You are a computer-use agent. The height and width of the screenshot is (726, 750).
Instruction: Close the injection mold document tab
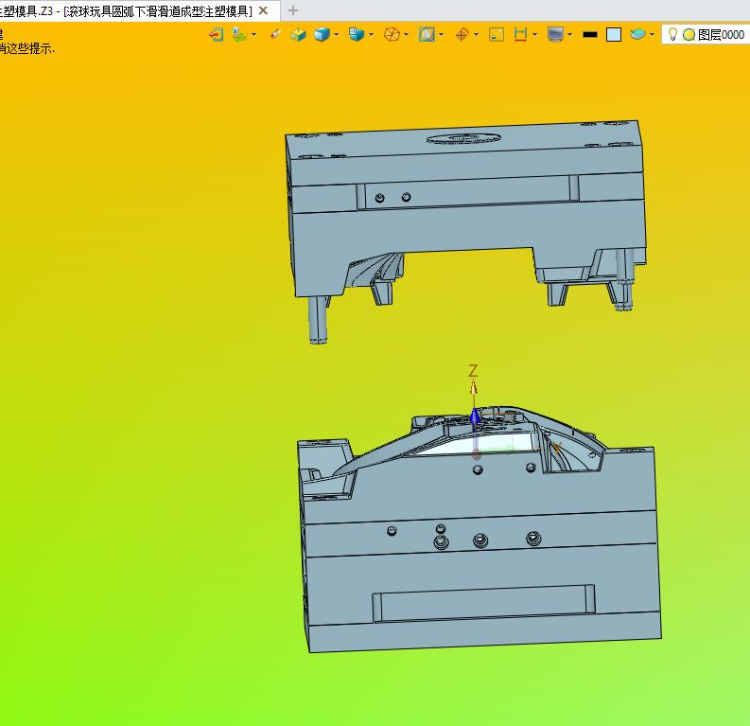263,10
